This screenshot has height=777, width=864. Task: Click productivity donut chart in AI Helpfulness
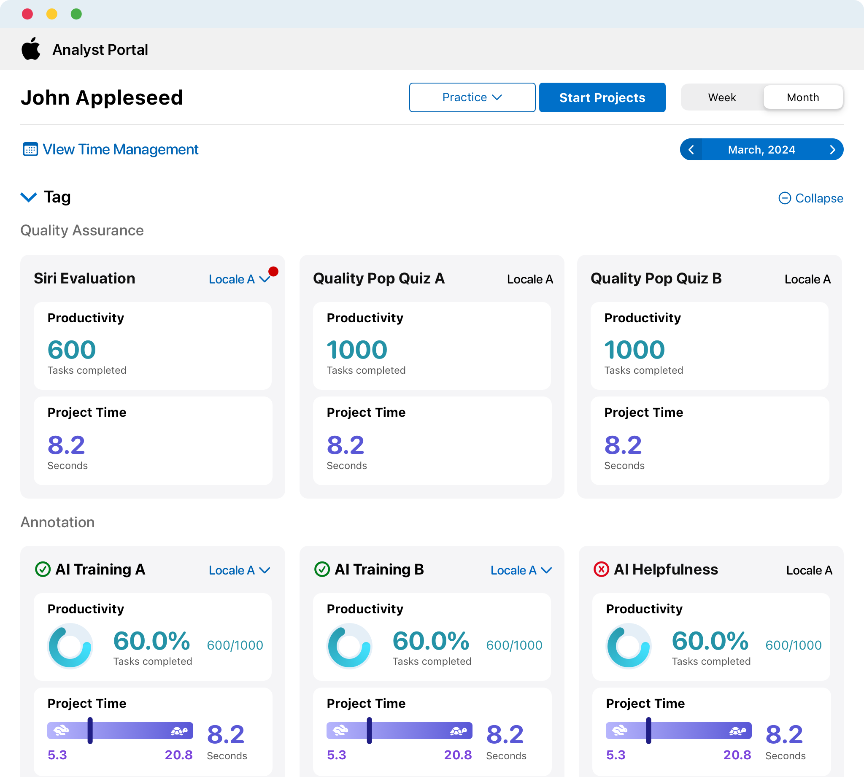coord(628,645)
